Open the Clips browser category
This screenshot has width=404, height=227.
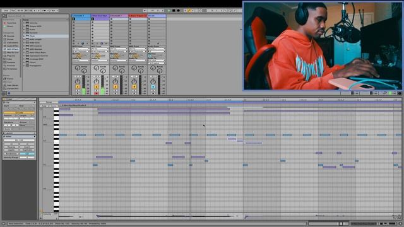[10, 59]
